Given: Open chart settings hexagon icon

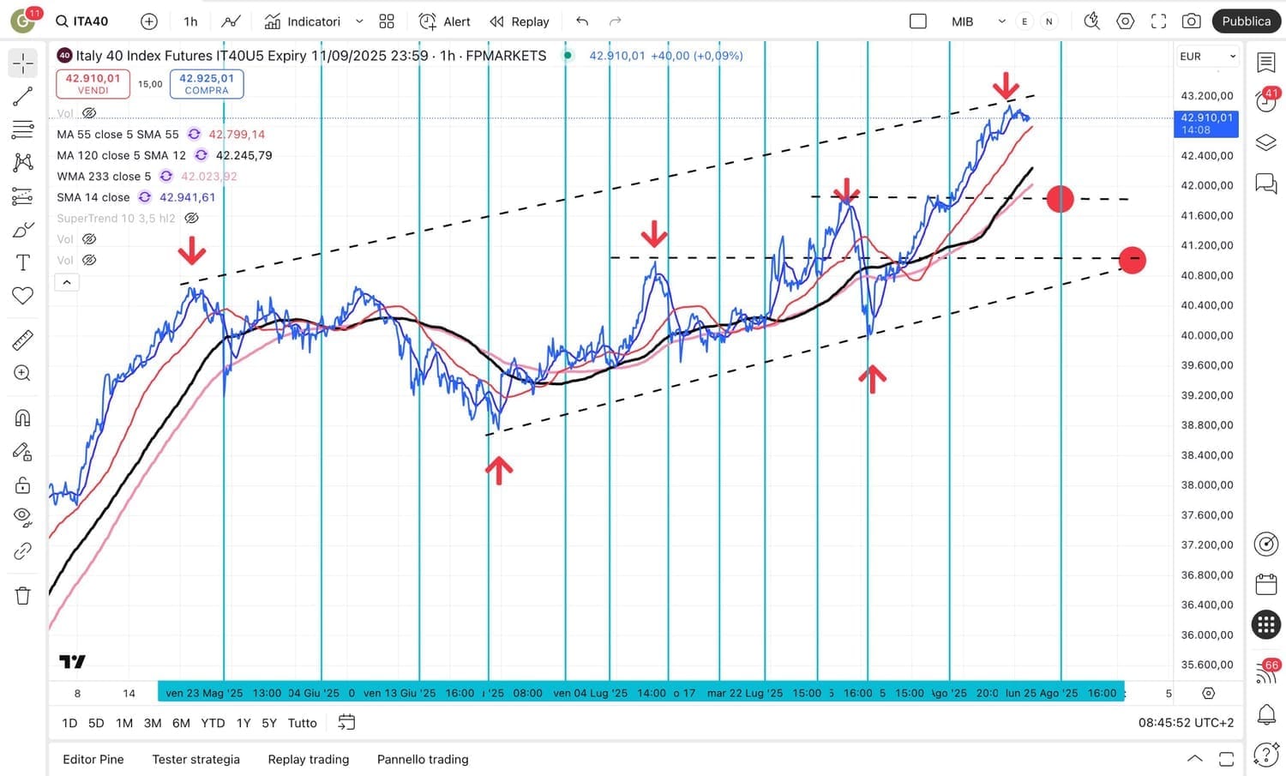Looking at the screenshot, I should tap(1125, 21).
